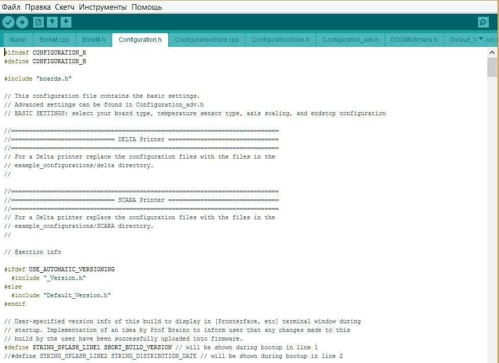Click the Verify sketch checkmark icon

(x=8, y=22)
